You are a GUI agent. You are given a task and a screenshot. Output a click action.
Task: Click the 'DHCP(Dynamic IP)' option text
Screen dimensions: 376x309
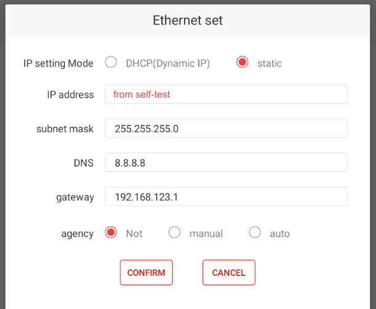point(168,63)
